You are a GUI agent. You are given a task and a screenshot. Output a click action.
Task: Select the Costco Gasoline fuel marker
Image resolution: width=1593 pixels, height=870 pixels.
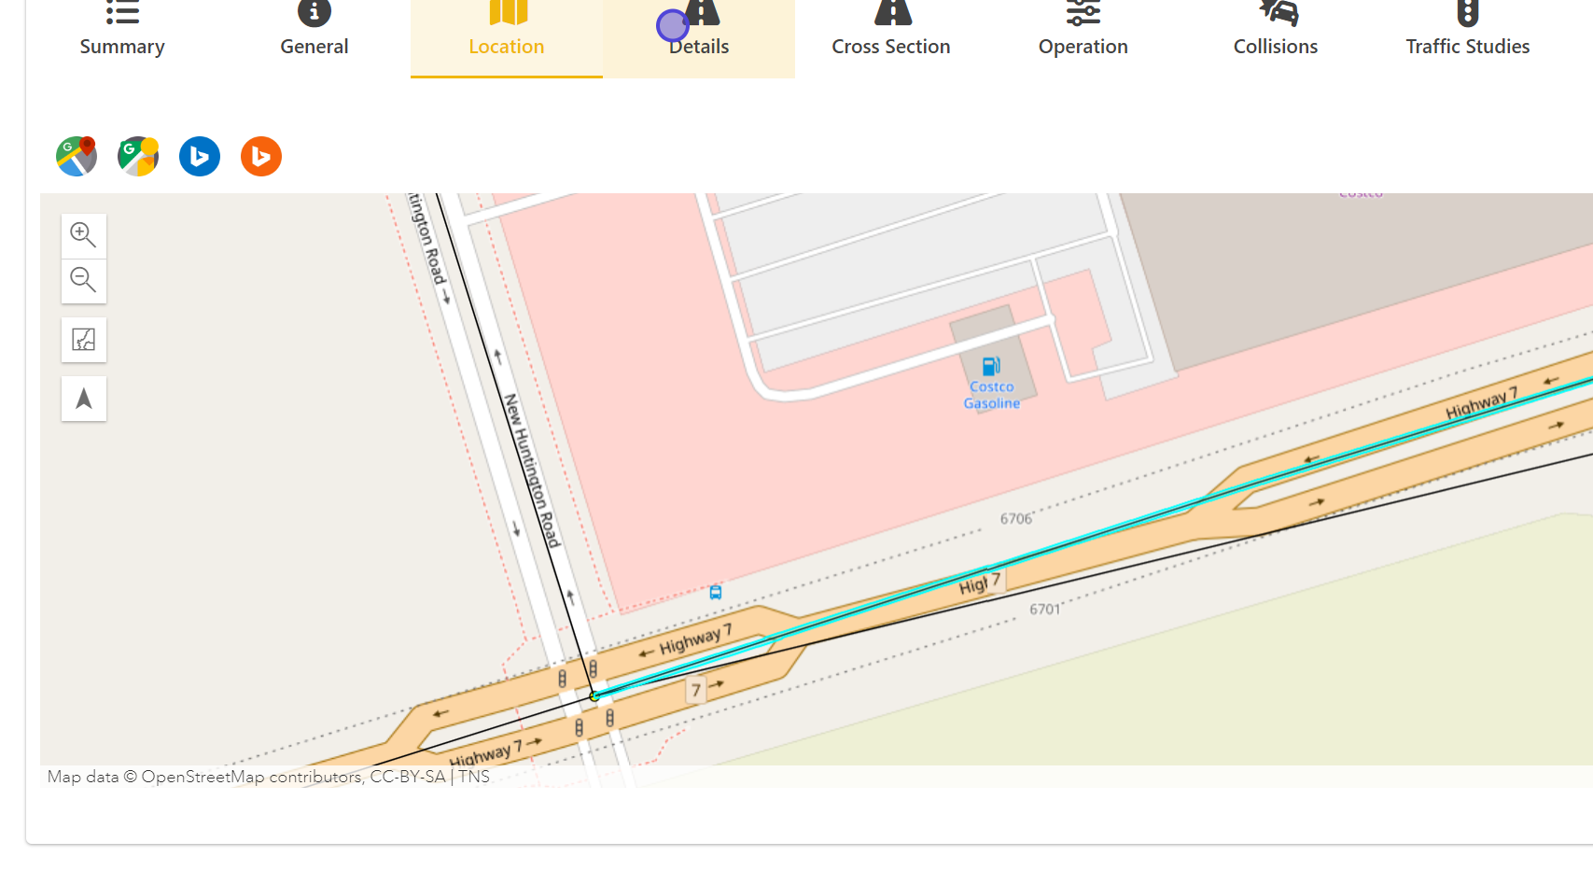click(991, 366)
